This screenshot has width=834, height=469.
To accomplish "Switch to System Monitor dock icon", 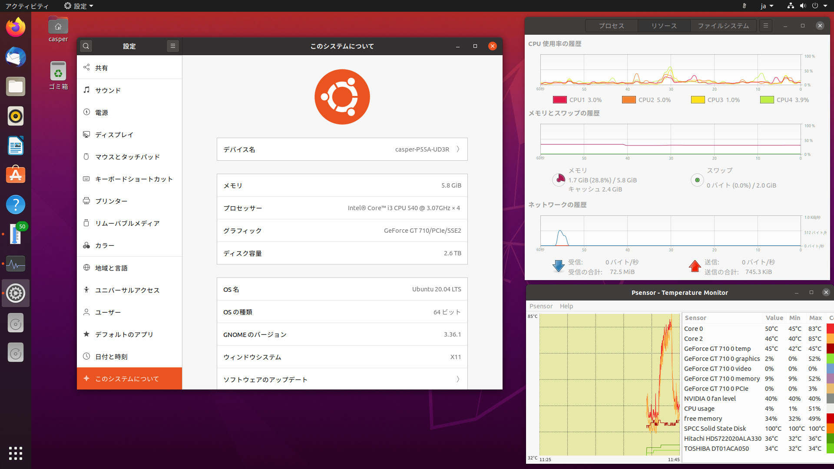I will [16, 264].
